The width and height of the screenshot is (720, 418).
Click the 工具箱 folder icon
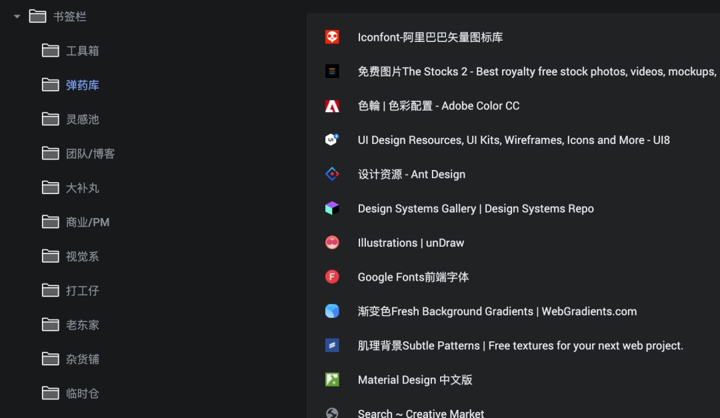(51, 51)
